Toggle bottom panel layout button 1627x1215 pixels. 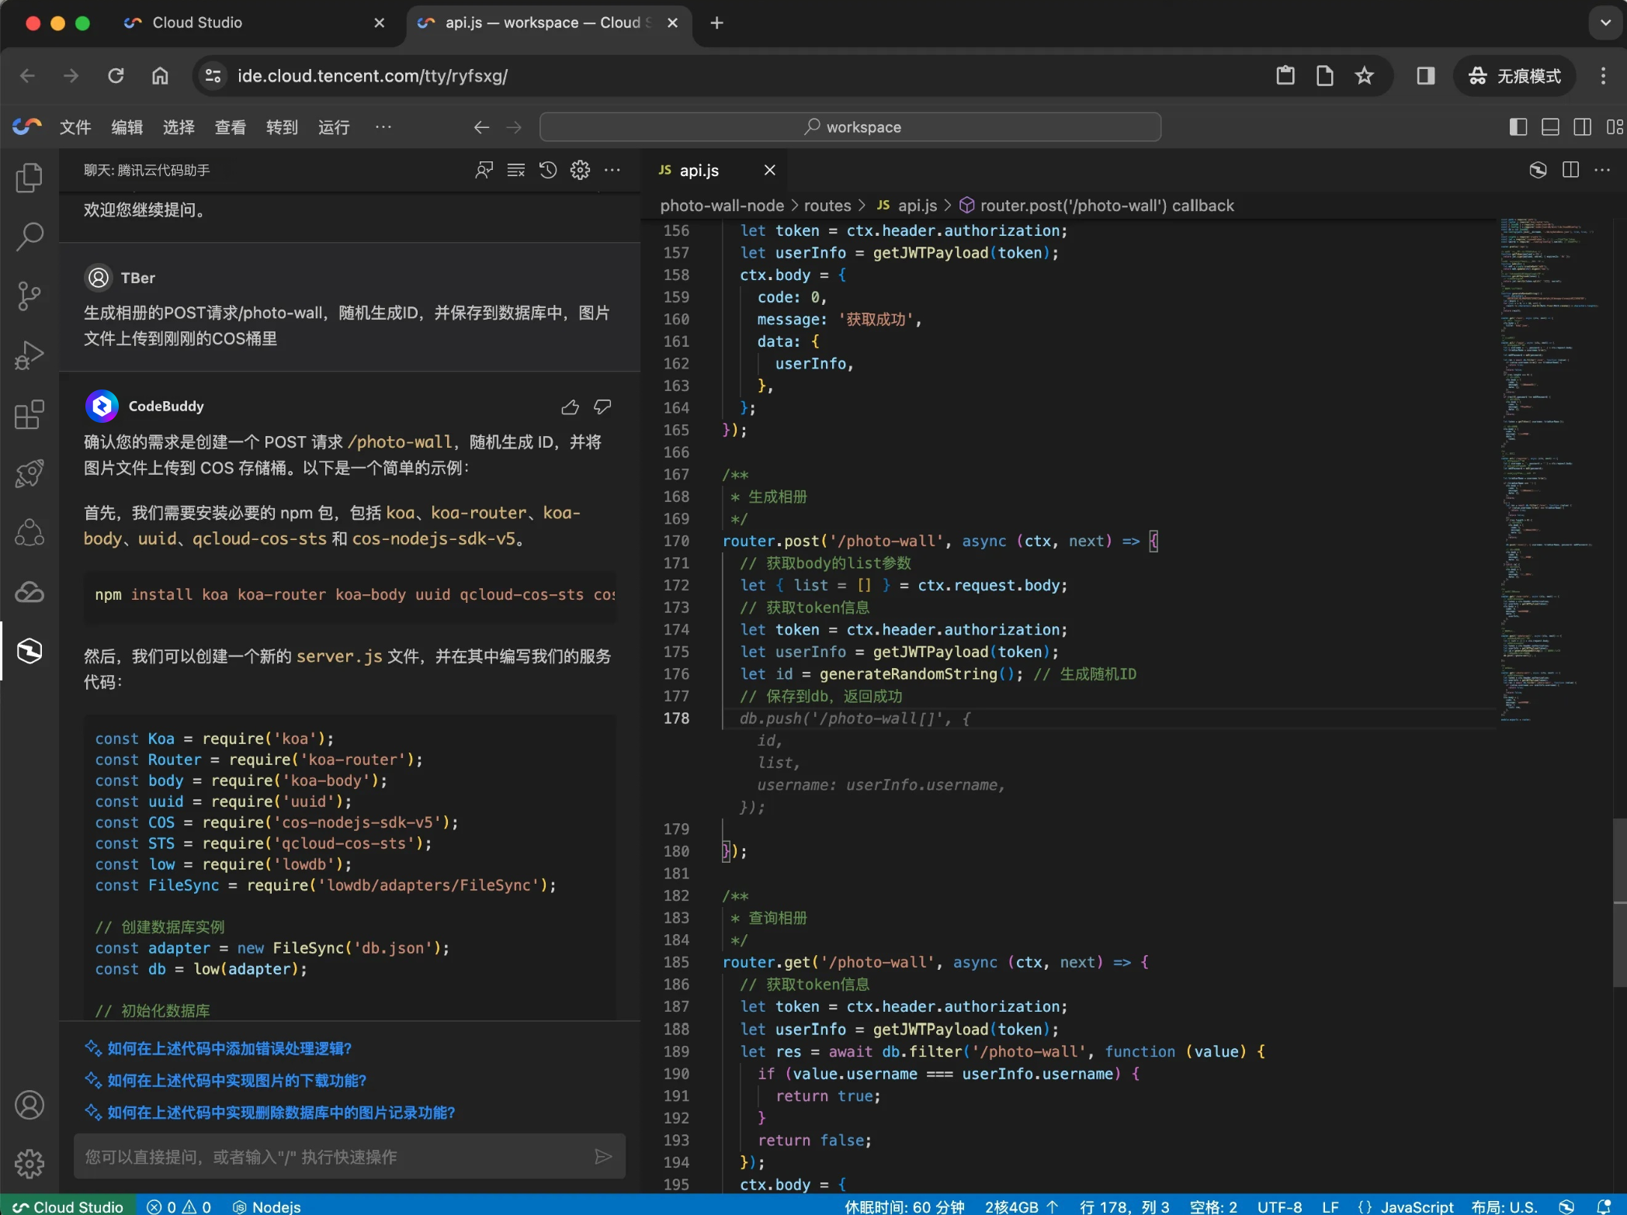(x=1550, y=127)
